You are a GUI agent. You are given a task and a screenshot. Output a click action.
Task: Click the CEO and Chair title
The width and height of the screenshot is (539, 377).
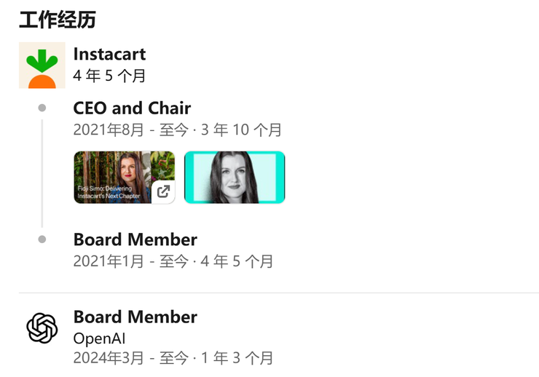pyautogui.click(x=132, y=108)
